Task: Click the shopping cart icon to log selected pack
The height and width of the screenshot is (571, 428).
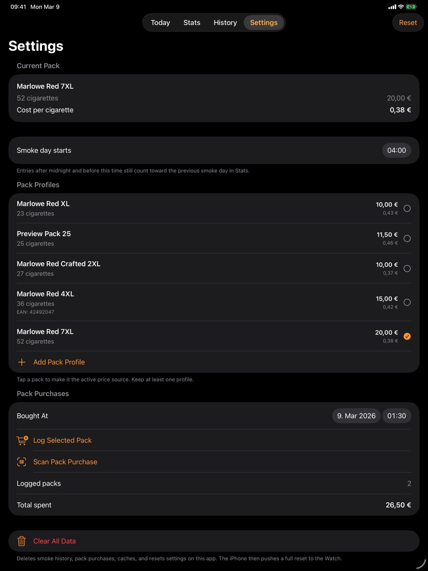Action: [x=22, y=440]
